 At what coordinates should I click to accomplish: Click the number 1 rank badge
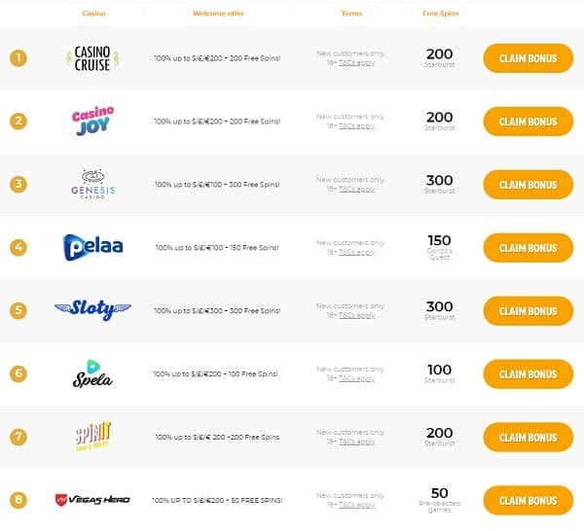18,58
